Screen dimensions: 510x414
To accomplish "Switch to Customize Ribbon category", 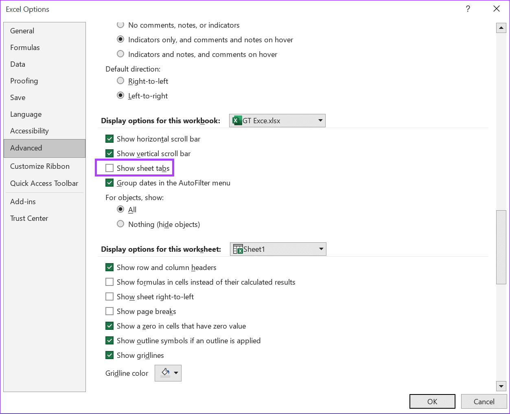I will coord(40,166).
